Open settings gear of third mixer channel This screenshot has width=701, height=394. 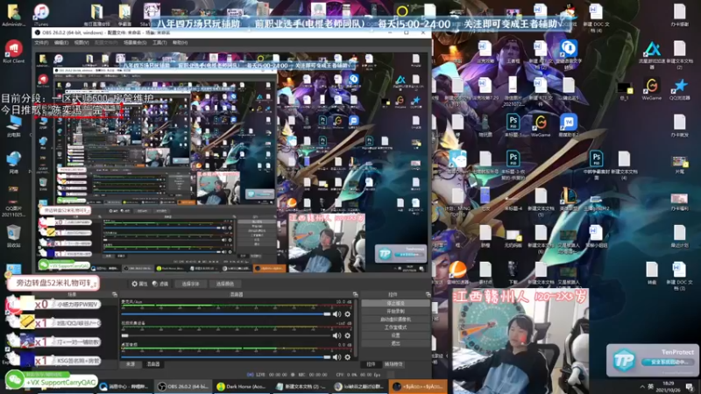tap(347, 357)
